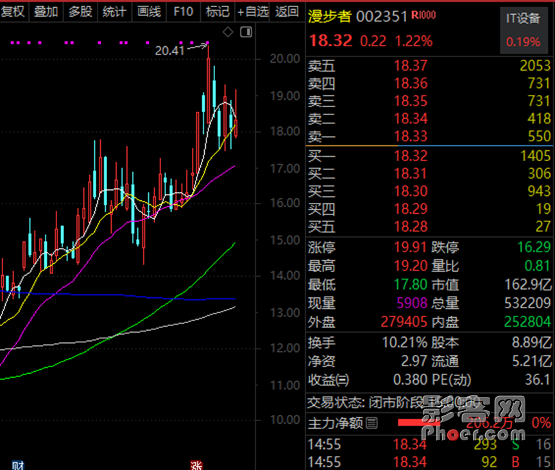Image resolution: width=555 pixels, height=470 pixels.
Task: Select the 买一 bid price 18.32
Action: pyautogui.click(x=411, y=156)
